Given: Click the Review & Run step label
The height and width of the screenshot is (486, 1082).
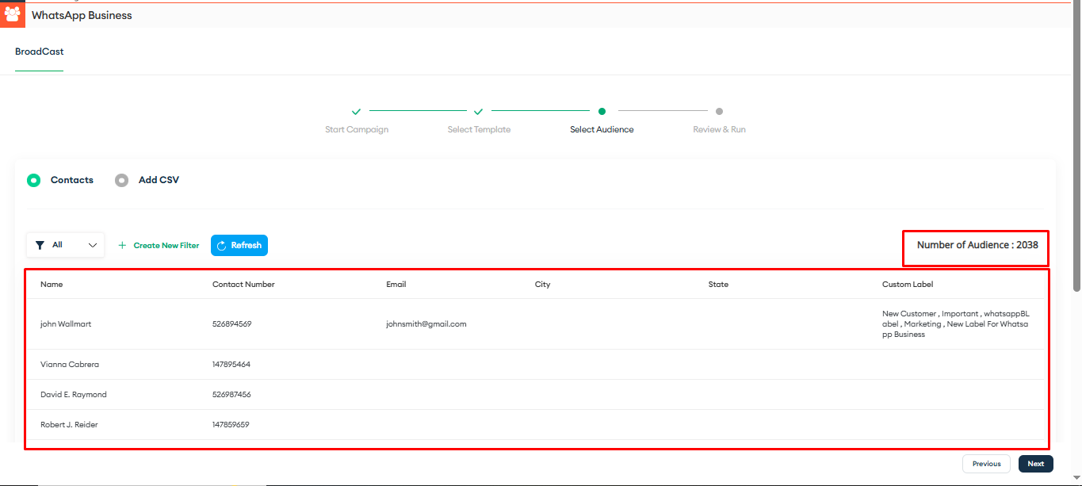Looking at the screenshot, I should tap(719, 129).
